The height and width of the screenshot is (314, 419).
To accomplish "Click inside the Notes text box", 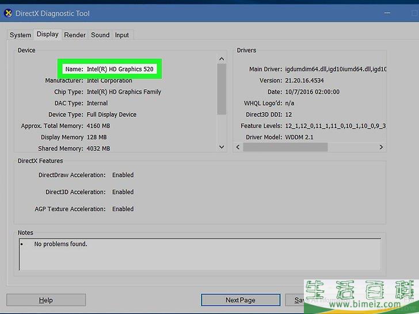I will click(x=200, y=254).
